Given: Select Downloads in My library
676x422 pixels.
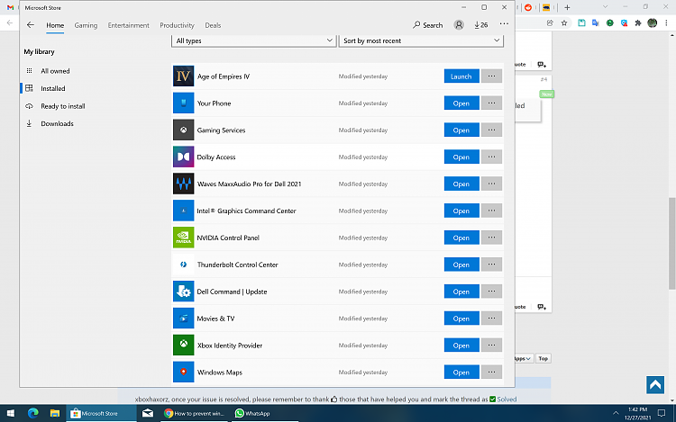Looking at the screenshot, I should click(57, 124).
